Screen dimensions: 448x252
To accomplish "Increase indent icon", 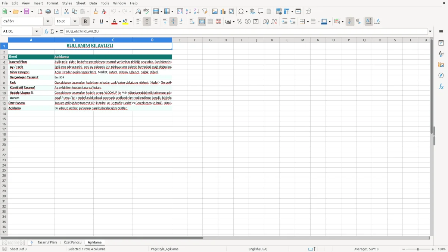I will click(x=284, y=22).
